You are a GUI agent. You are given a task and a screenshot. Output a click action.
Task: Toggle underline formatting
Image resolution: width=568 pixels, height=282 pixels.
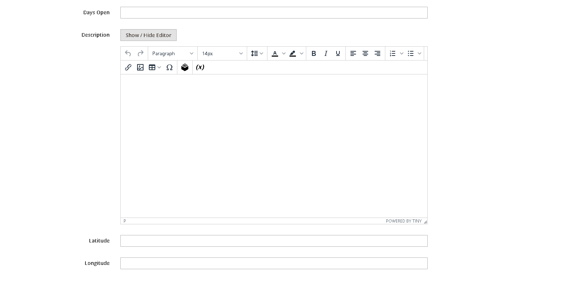338,53
